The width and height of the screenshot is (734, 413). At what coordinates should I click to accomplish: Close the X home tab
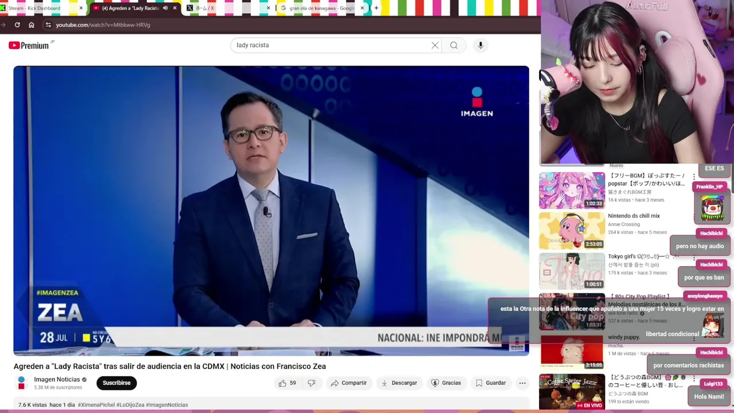pos(268,8)
